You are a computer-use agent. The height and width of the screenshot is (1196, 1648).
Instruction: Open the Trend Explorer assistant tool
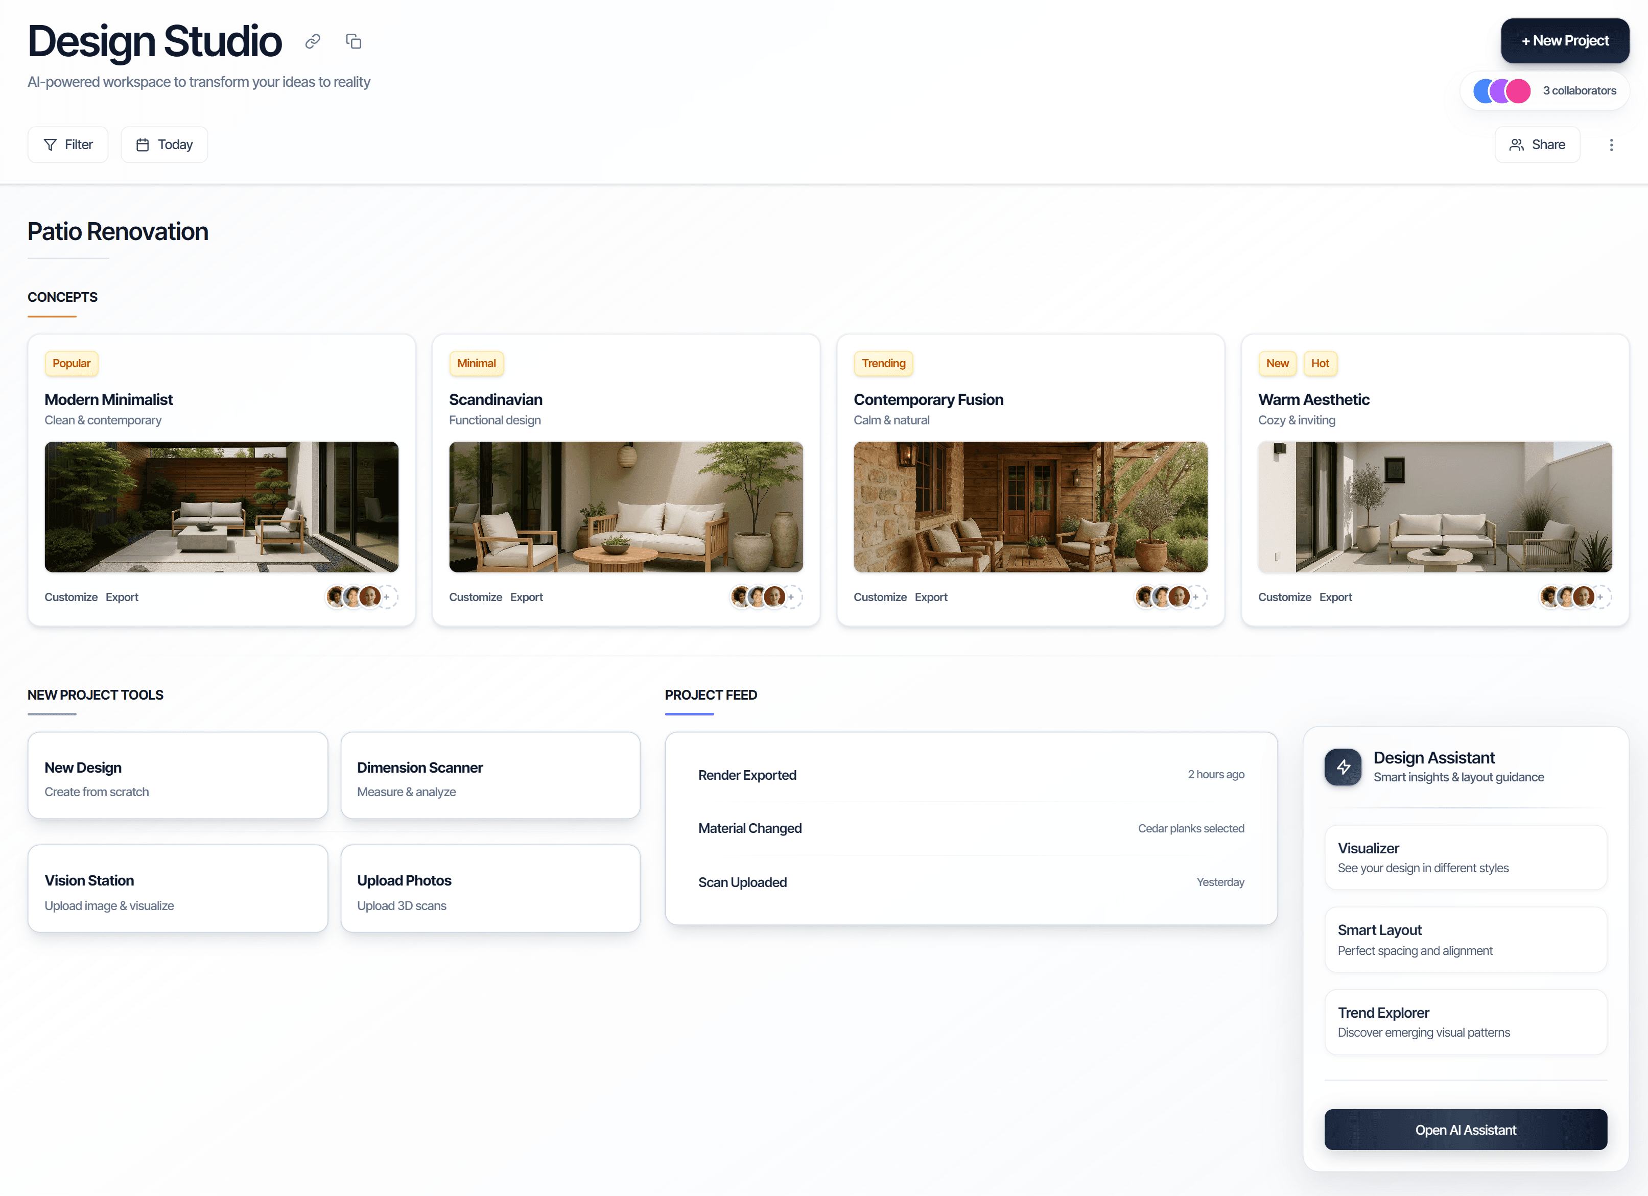(1465, 1021)
